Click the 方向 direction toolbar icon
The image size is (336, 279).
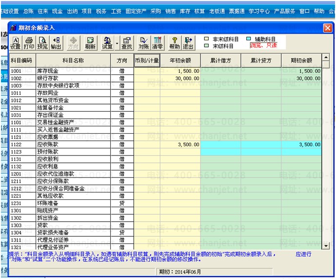click(73, 43)
